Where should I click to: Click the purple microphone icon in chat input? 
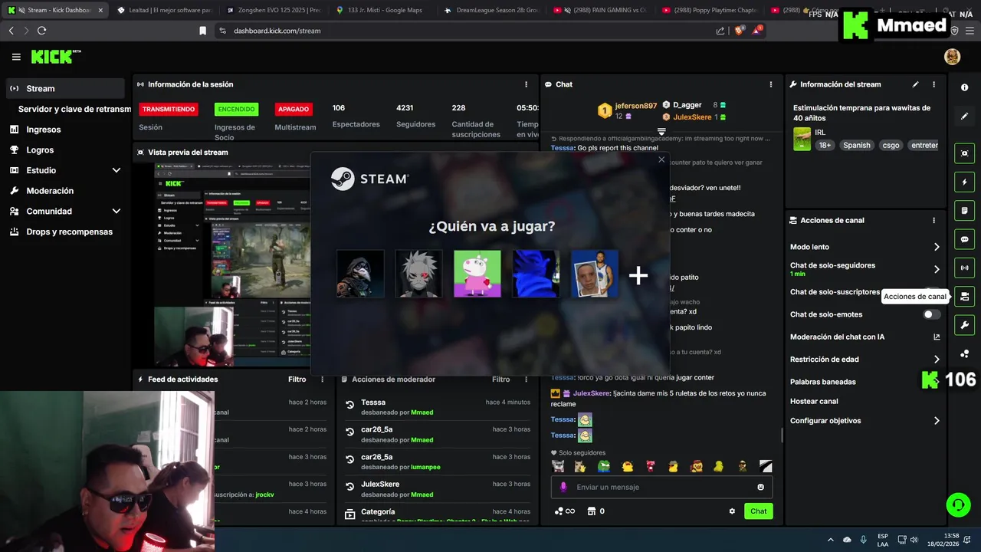tap(563, 487)
